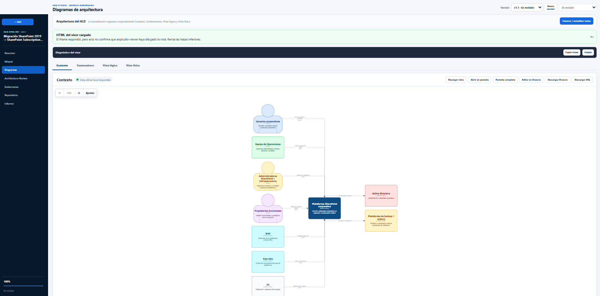The image size is (600, 296).
Task: Click the 100% progress bar in sidebar
Action: 23,286
